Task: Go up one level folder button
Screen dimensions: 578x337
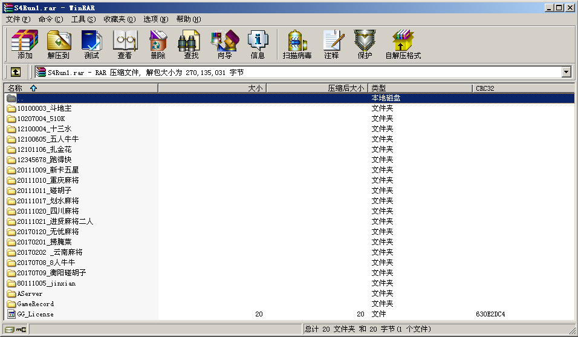Action: point(16,72)
